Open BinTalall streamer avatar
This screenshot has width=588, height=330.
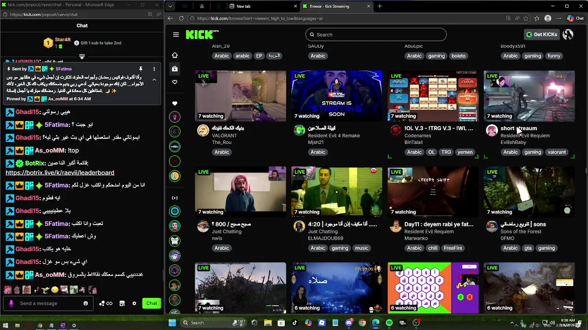click(395, 130)
